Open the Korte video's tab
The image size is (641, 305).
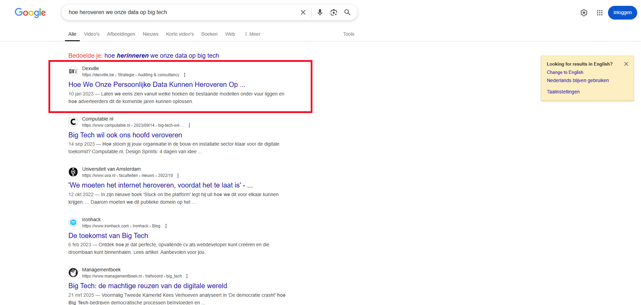180,34
